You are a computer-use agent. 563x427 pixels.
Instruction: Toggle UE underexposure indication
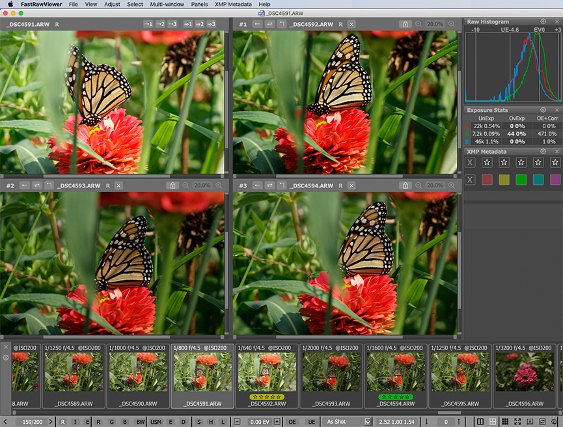311,422
